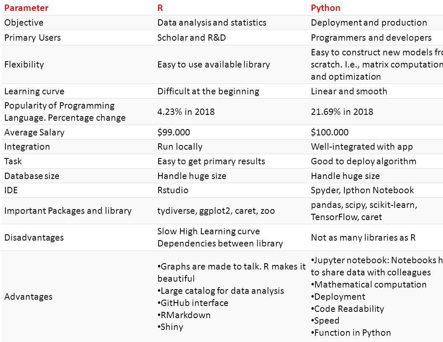This screenshot has height=342, width=443.
Task: Select 'Not as many libraries as R'
Action: [363, 238]
